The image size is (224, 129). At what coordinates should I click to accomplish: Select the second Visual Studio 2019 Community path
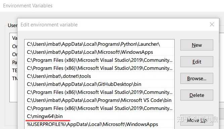(x=99, y=68)
